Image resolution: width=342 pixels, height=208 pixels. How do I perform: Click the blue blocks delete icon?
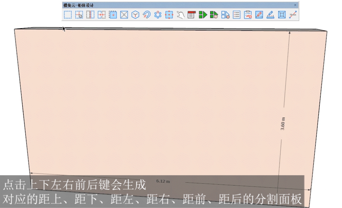click(x=225, y=15)
